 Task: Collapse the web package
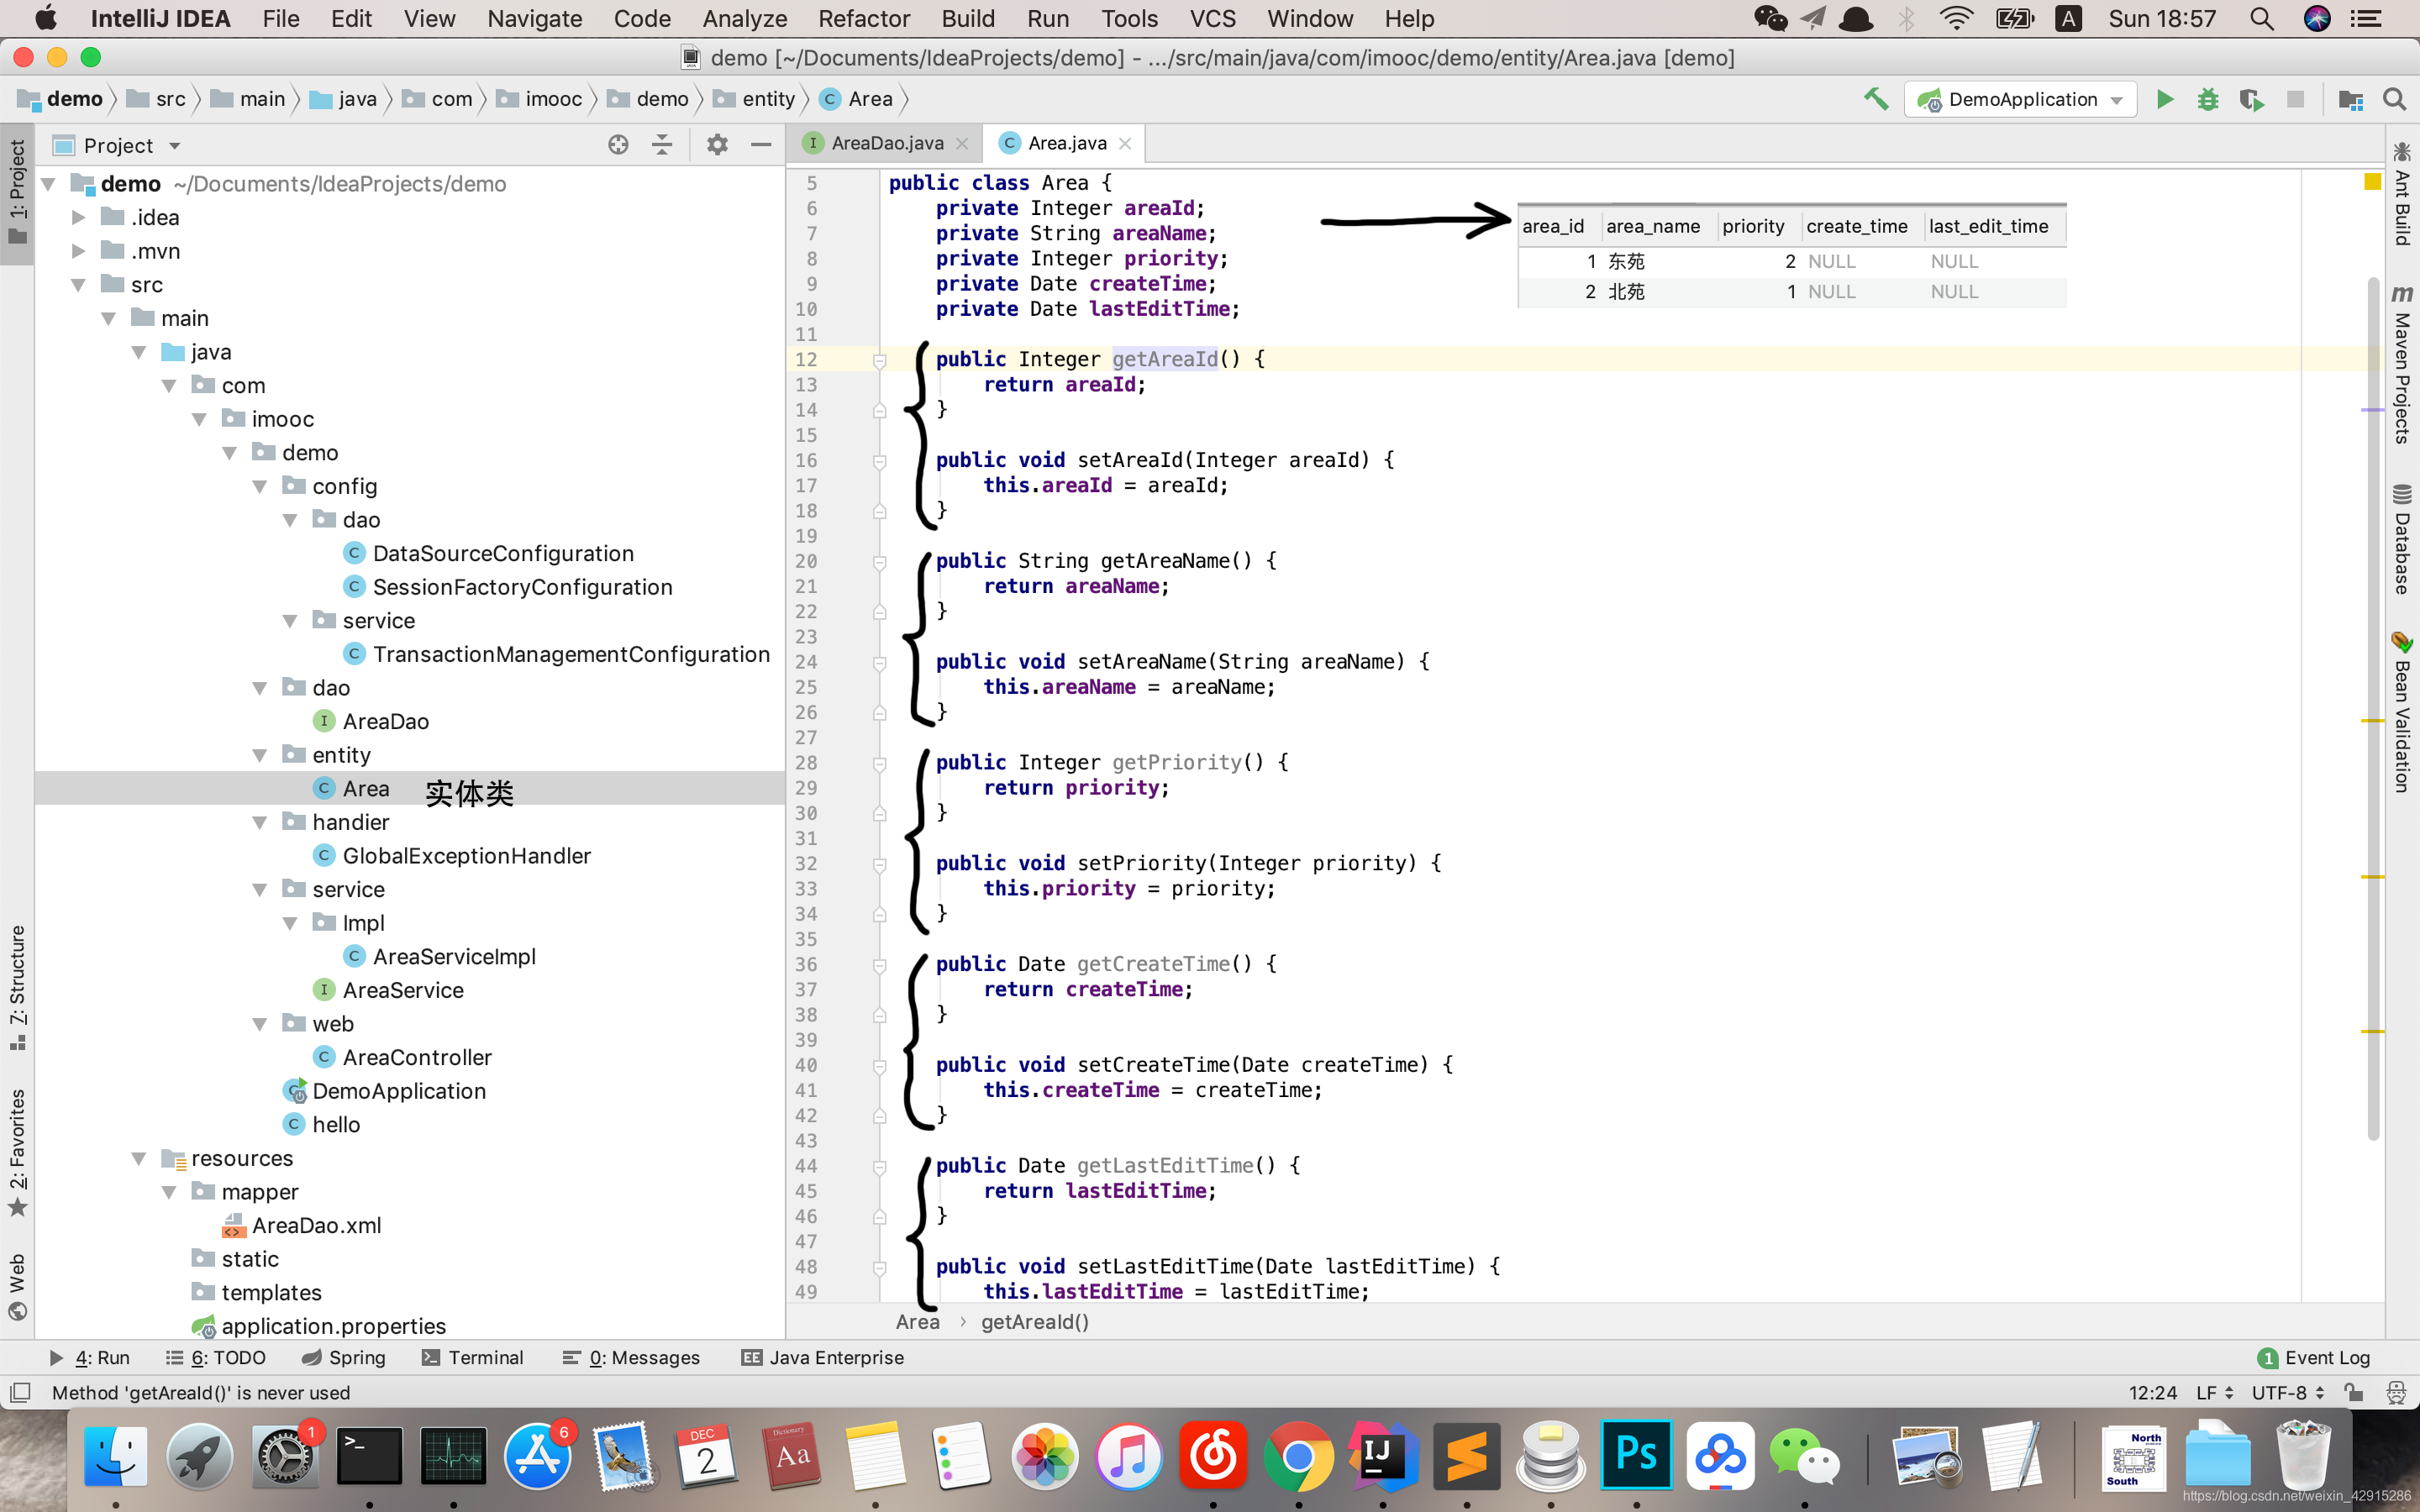point(260,1024)
